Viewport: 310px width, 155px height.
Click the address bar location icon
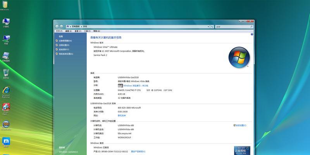click(x=68, y=26)
